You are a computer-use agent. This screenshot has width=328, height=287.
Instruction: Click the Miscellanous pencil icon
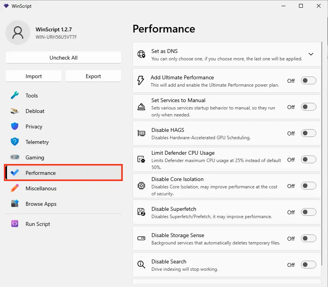click(15, 188)
